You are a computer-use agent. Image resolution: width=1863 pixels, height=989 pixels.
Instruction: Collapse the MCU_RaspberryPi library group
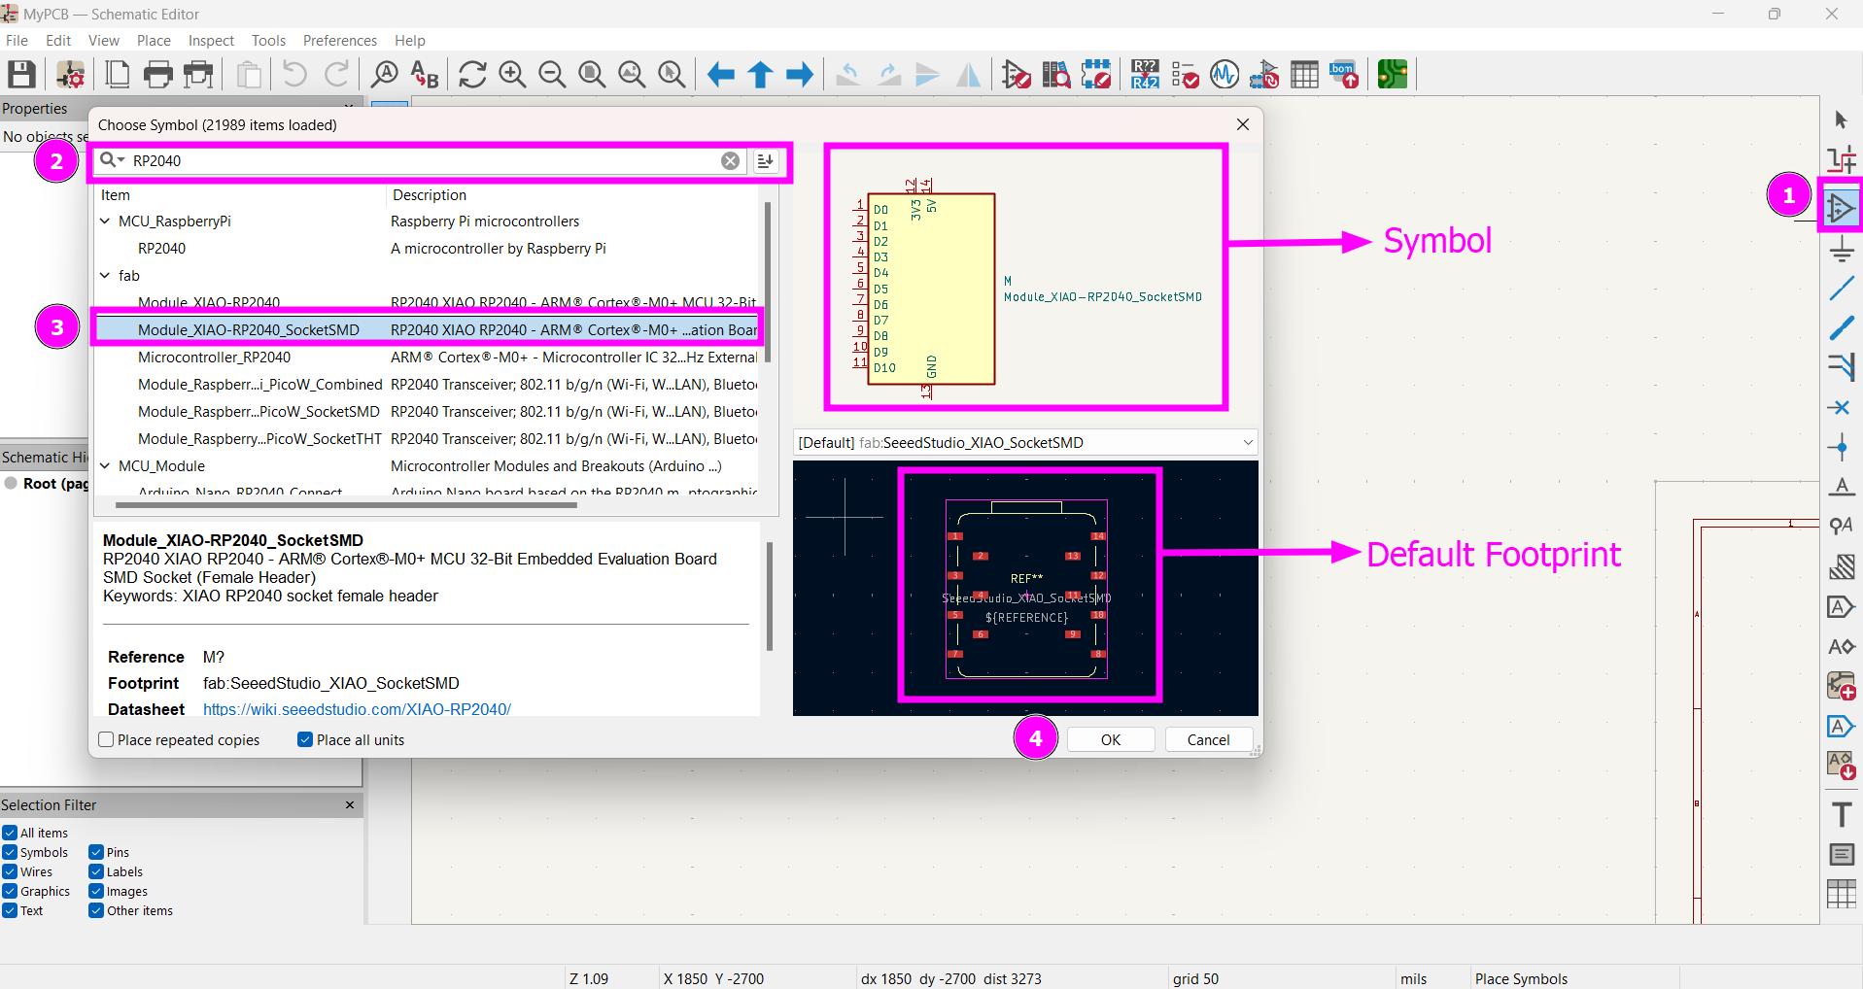[105, 222]
